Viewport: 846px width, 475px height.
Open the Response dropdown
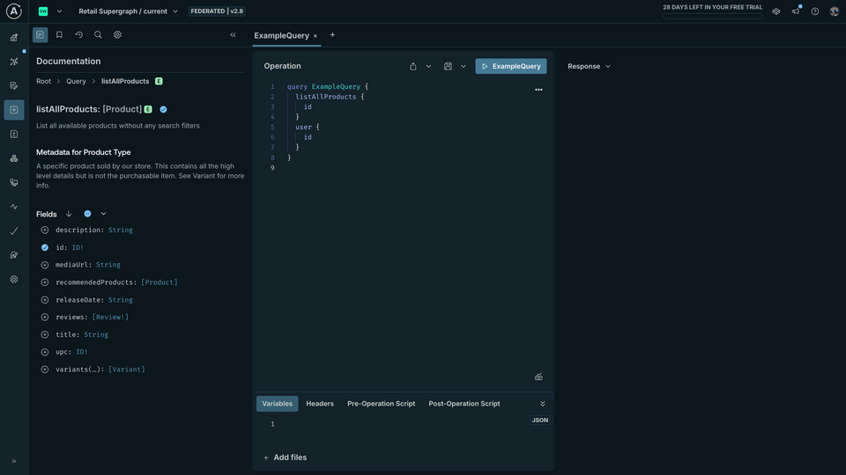pos(589,66)
